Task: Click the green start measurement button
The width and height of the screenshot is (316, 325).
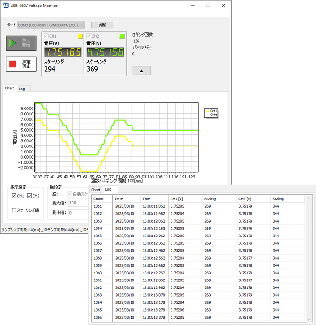Action: (21, 43)
